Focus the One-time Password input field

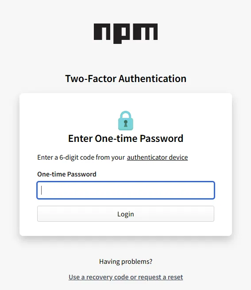[126, 190]
